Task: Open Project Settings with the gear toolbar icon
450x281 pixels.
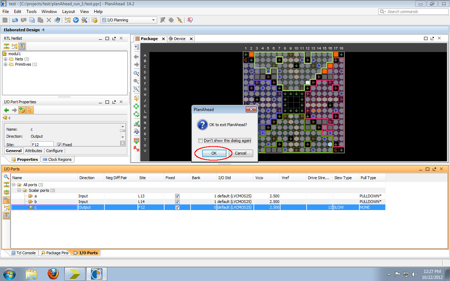Action: point(94,20)
